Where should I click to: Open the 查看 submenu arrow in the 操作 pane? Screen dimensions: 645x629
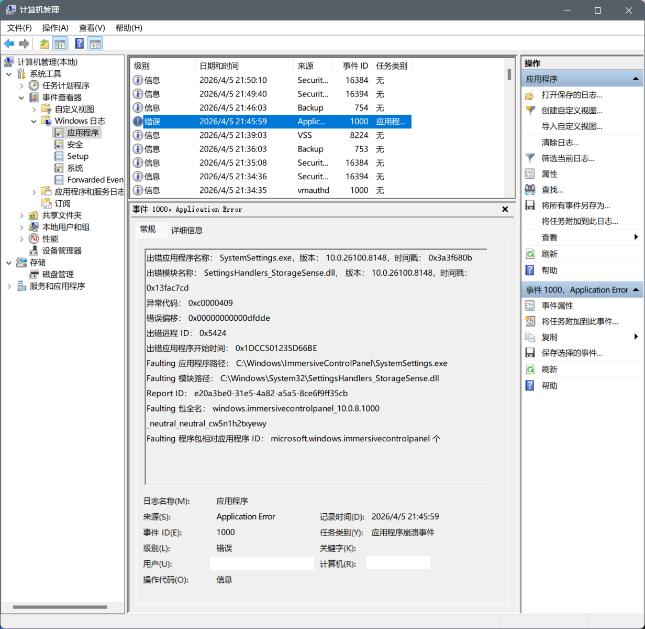click(636, 237)
